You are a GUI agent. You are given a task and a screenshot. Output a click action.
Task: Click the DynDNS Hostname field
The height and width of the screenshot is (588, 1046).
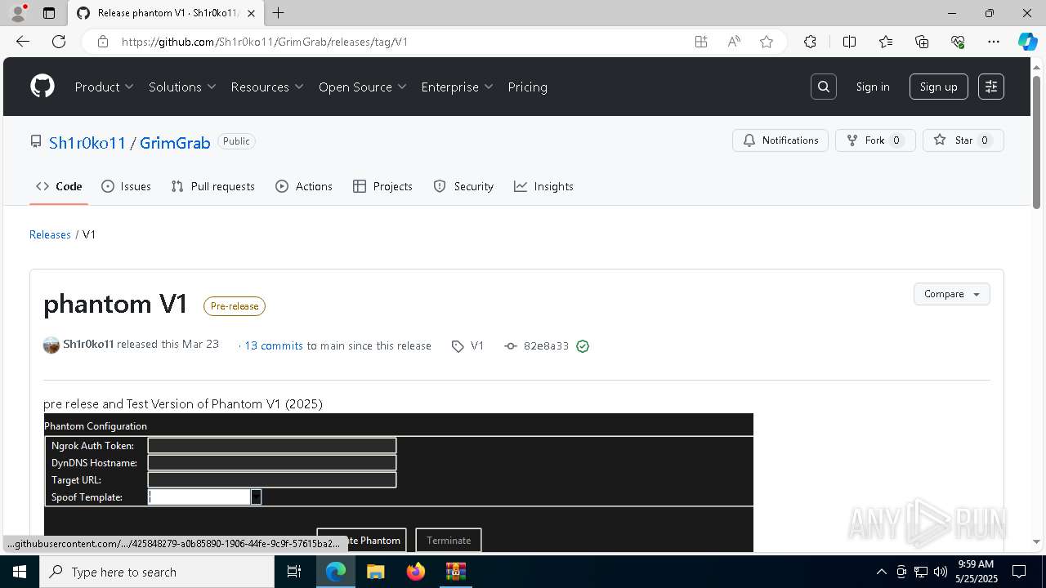tap(272, 462)
